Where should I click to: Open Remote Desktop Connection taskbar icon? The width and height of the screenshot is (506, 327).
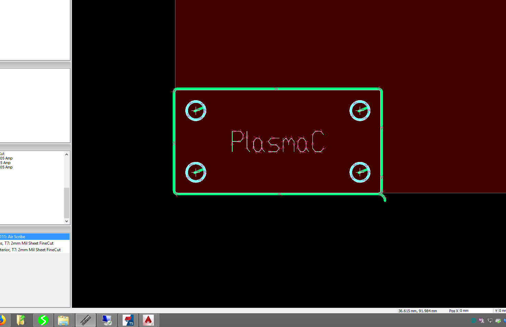(107, 320)
